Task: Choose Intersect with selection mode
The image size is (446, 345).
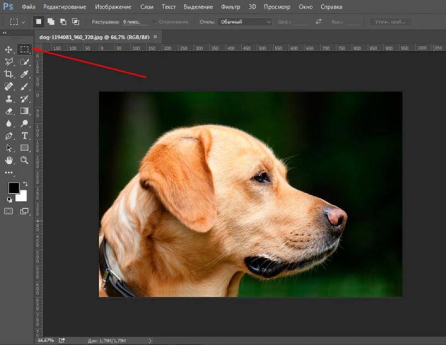Action: click(76, 22)
